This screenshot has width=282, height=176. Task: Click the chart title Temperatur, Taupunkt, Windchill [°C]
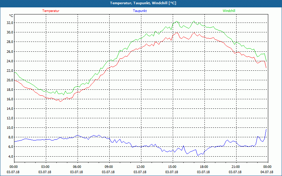[x=143, y=3]
